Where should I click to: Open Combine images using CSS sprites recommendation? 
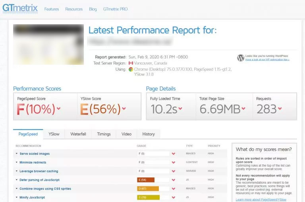(x=45, y=189)
